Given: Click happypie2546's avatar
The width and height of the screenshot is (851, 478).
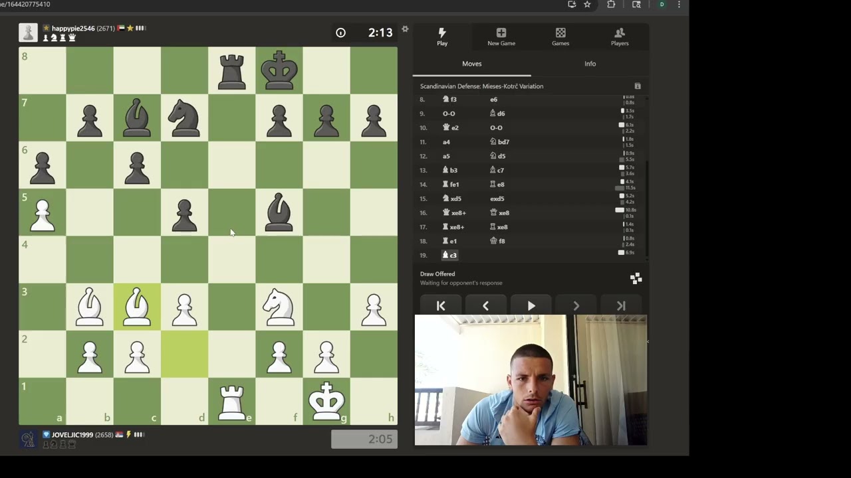Looking at the screenshot, I should (28, 33).
